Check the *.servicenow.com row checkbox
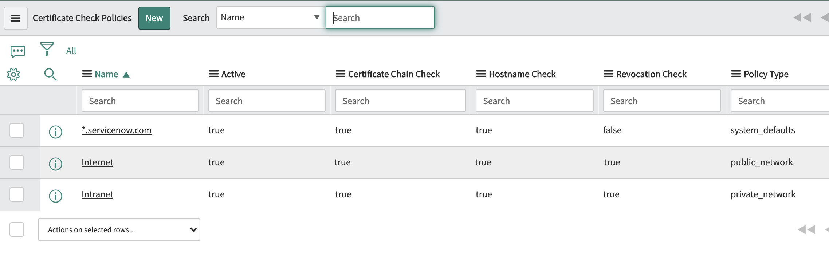Screen dimensions: 829x279 coord(17,130)
